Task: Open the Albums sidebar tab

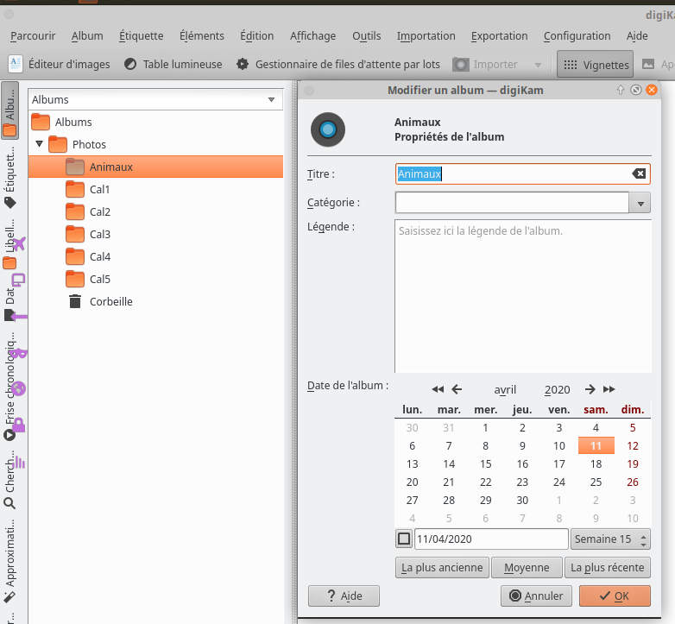Action: [x=9, y=110]
